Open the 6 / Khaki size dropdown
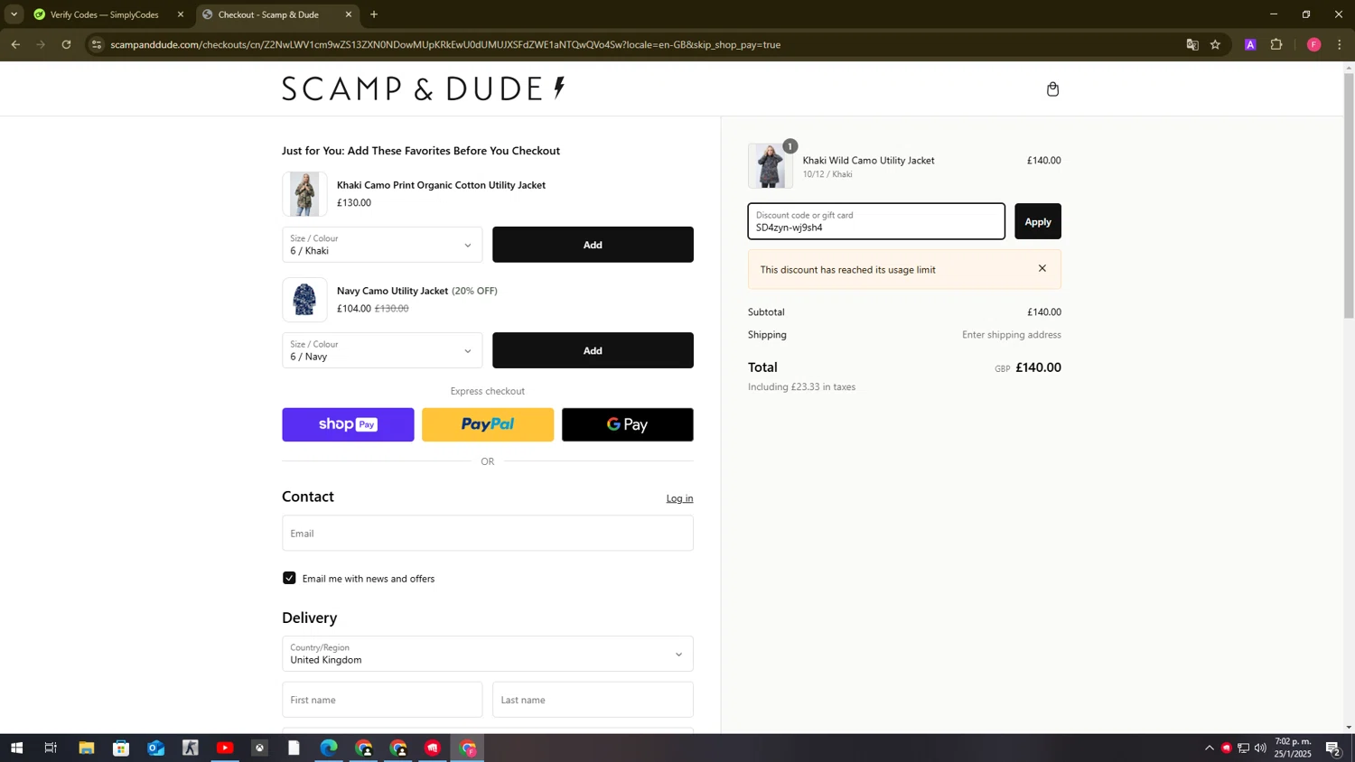The image size is (1355, 762). pyautogui.click(x=382, y=245)
